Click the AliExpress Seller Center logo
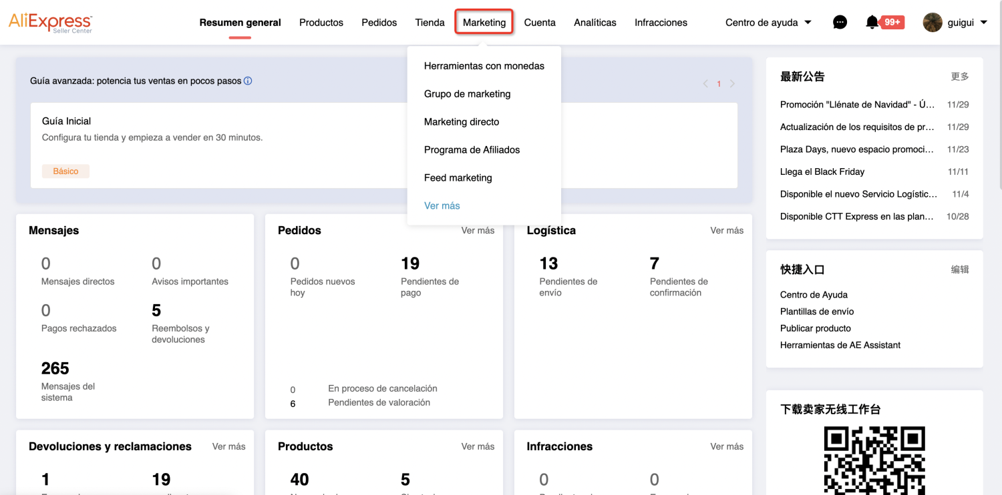 pos(51,22)
